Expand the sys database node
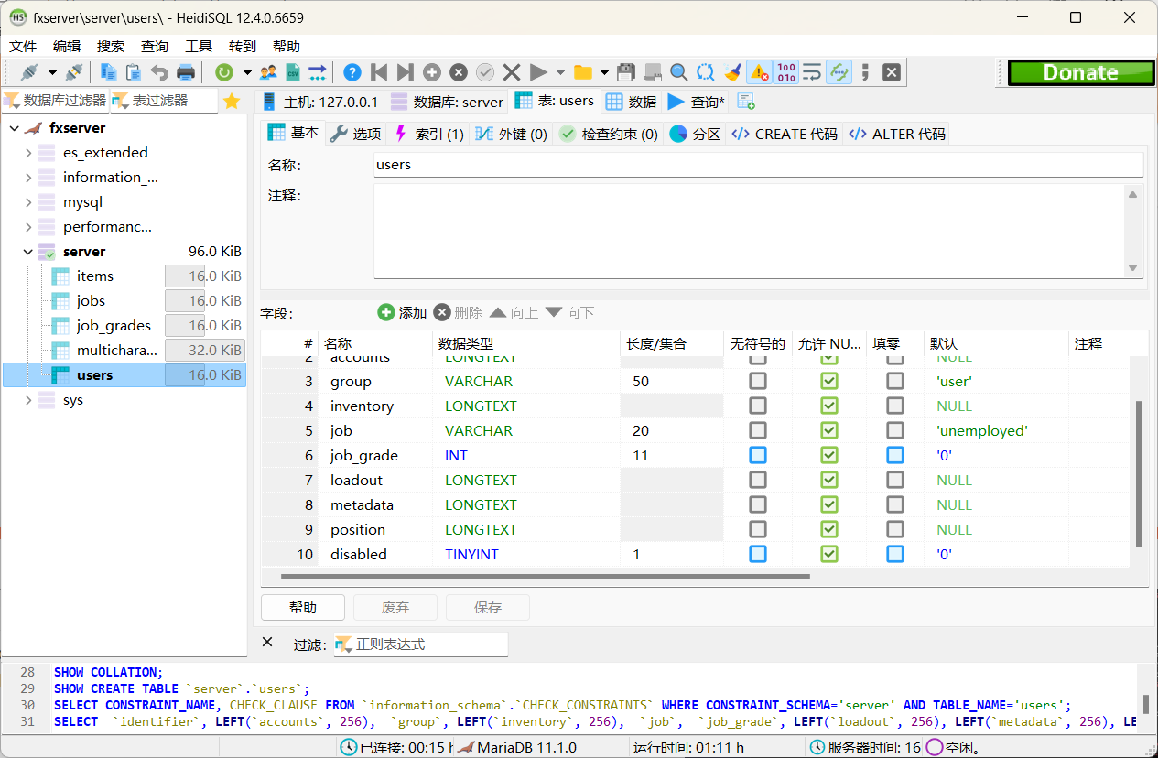Viewport: 1158px width, 758px height. [x=28, y=400]
